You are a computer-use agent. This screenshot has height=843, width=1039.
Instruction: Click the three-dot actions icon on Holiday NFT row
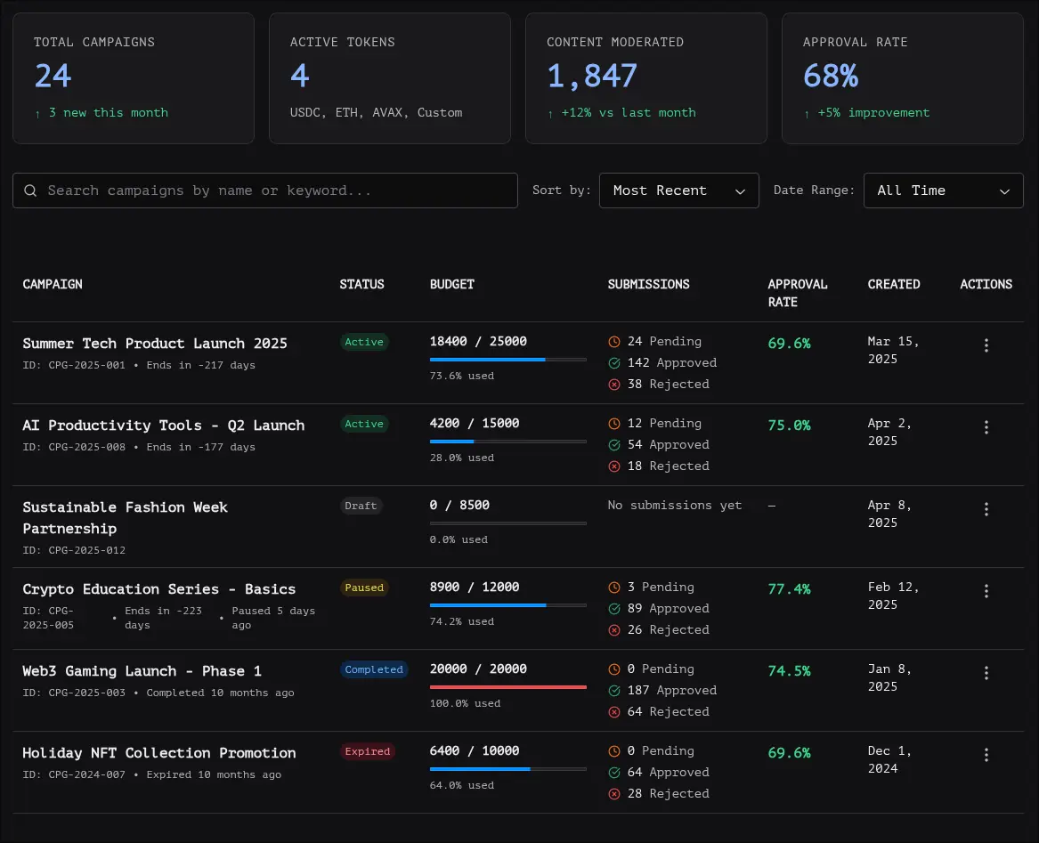pyautogui.click(x=986, y=754)
